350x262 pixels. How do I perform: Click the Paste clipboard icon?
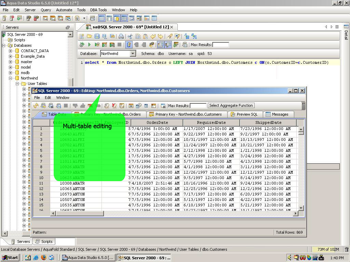(x=145, y=36)
